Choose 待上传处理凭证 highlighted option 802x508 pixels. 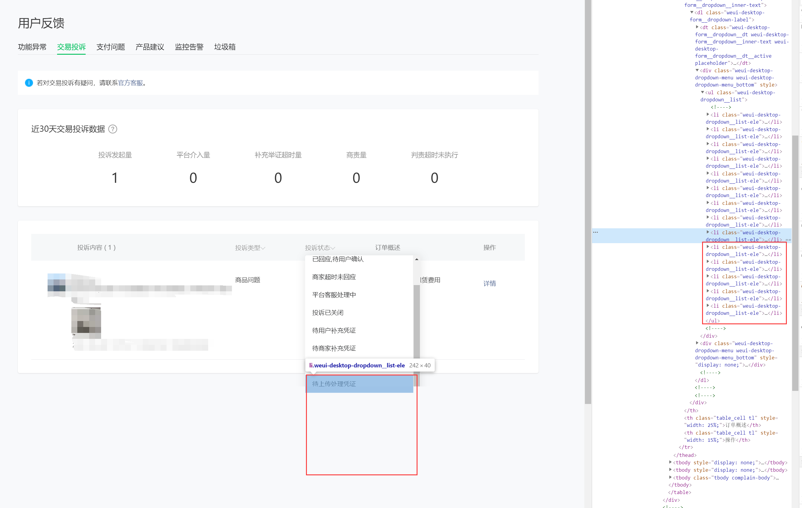[334, 384]
